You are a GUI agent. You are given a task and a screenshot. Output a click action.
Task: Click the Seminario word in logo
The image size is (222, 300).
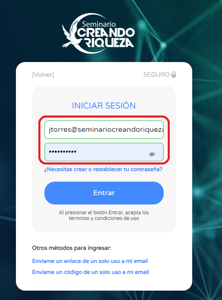[99, 24]
